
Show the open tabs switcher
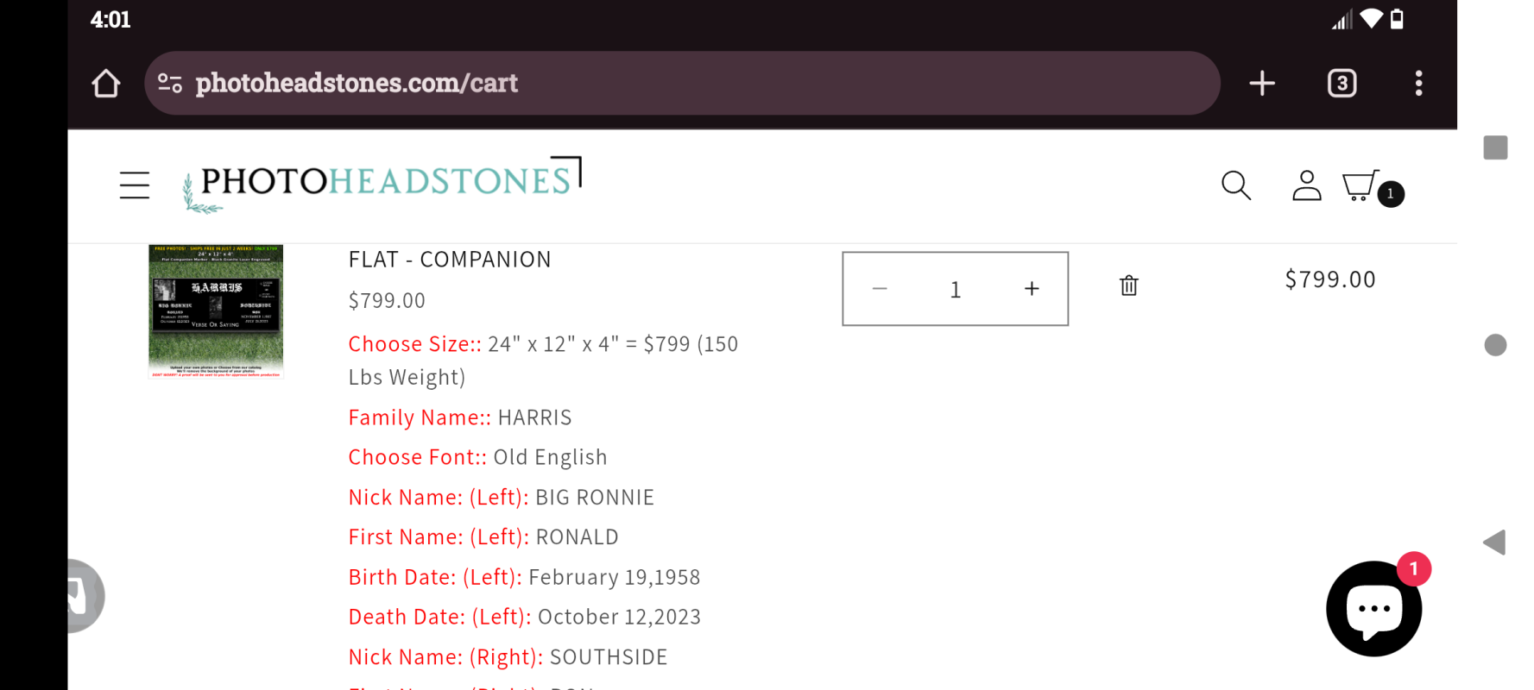tap(1341, 84)
